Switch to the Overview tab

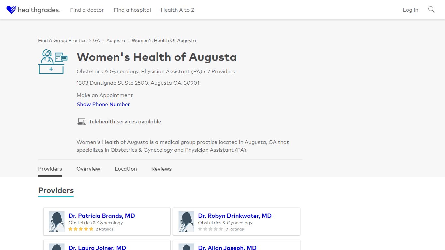click(x=88, y=169)
